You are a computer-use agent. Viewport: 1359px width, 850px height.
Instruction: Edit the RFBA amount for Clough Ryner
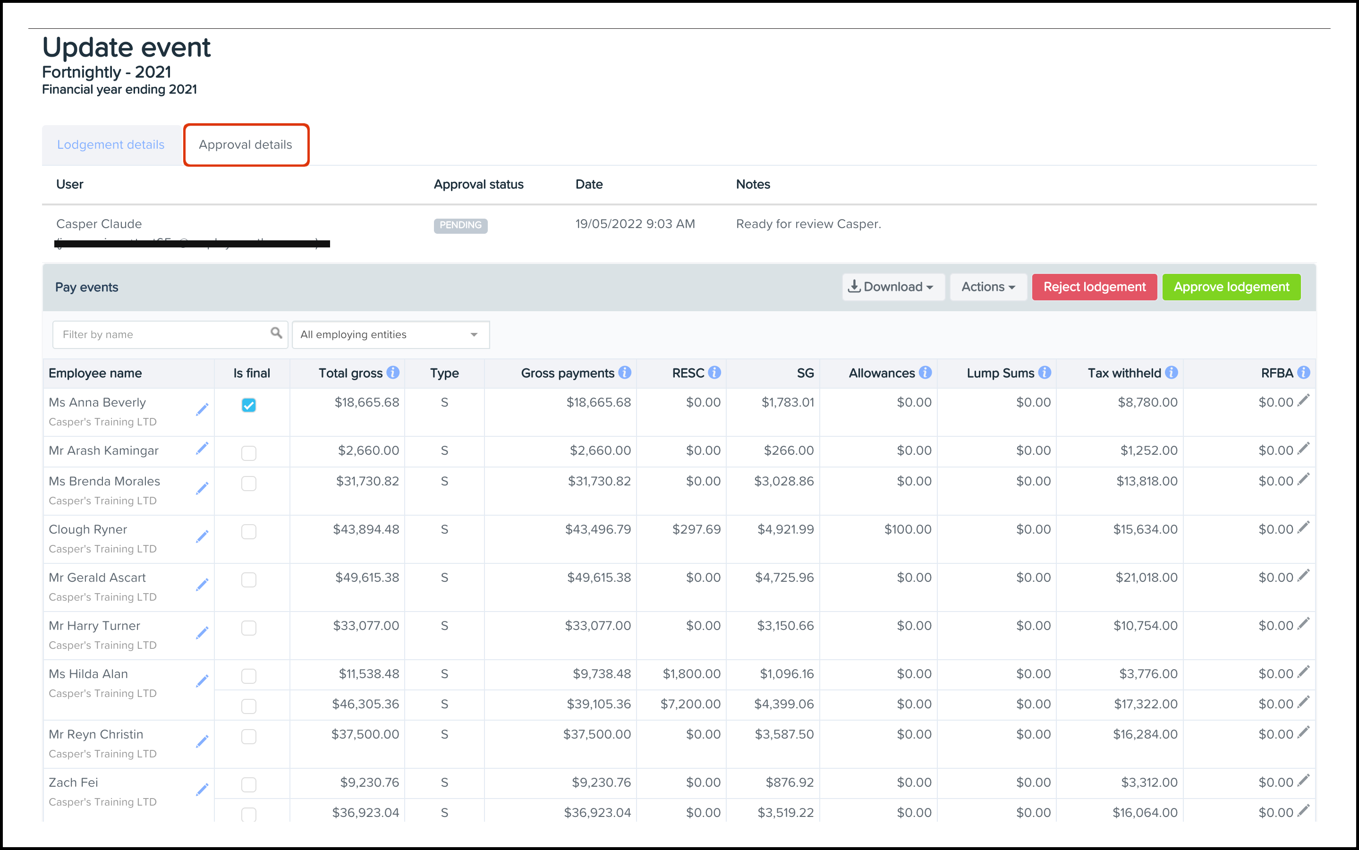1303,527
